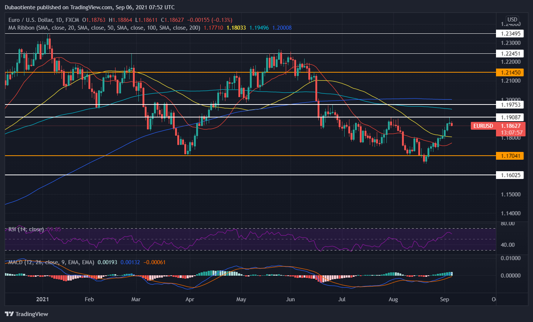Click the Jul date axis label
The width and height of the screenshot is (533, 322).
tap(342, 299)
